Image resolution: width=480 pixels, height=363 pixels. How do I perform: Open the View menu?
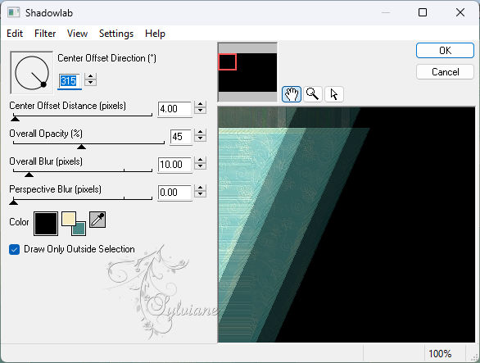(x=77, y=34)
